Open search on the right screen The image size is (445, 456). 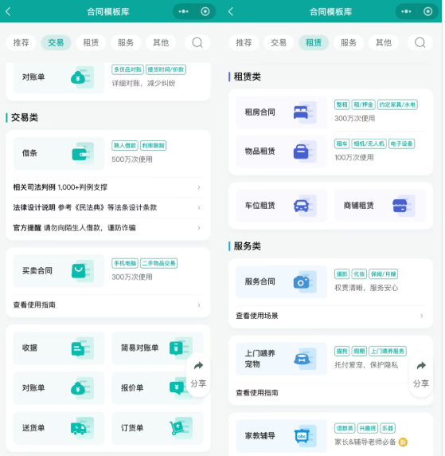(420, 43)
